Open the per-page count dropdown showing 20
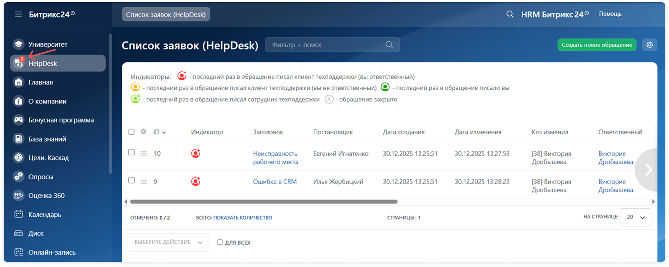The height and width of the screenshot is (267, 669). [x=635, y=217]
